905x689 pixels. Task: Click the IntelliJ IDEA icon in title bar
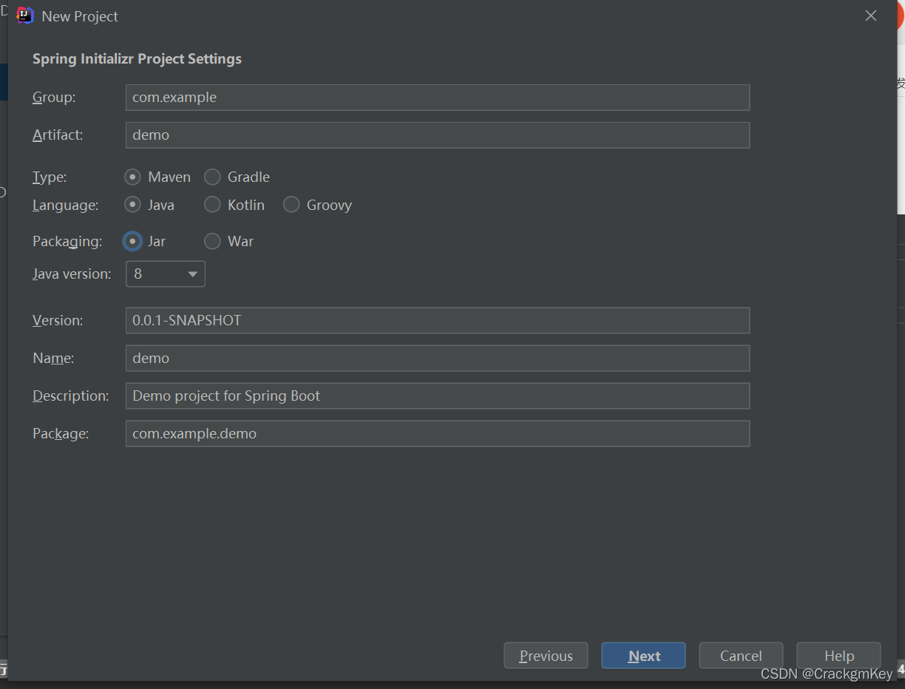tap(25, 16)
